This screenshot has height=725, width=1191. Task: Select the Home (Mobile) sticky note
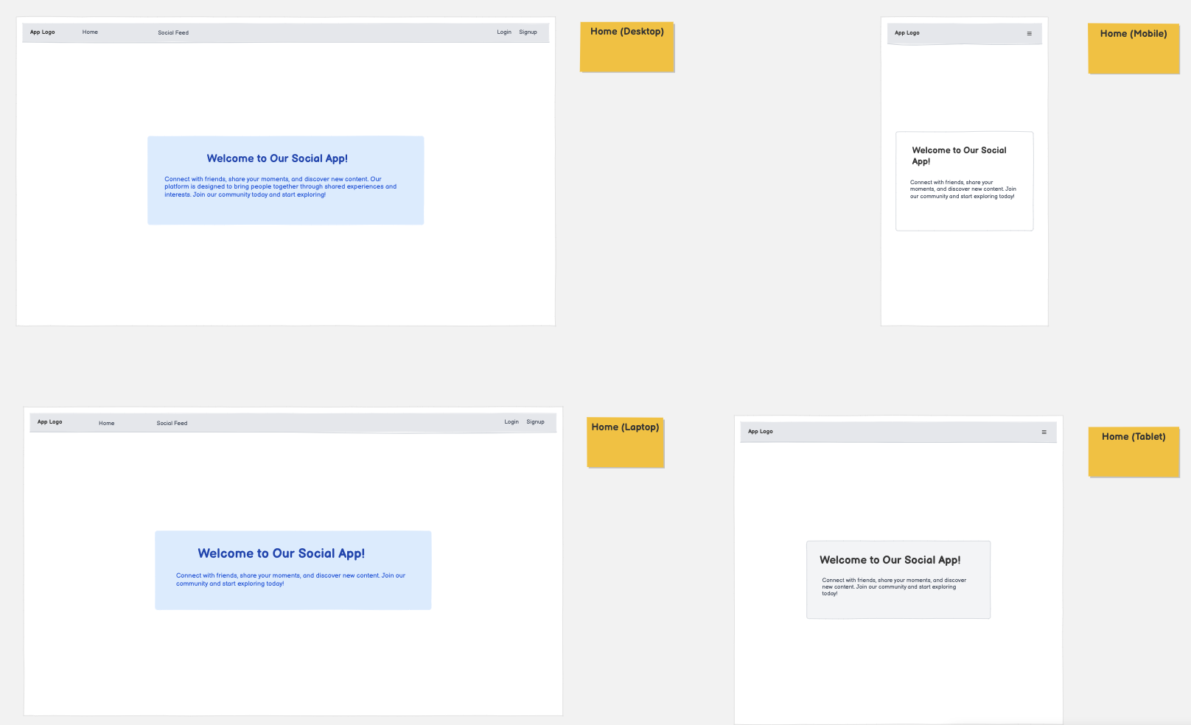[1134, 49]
